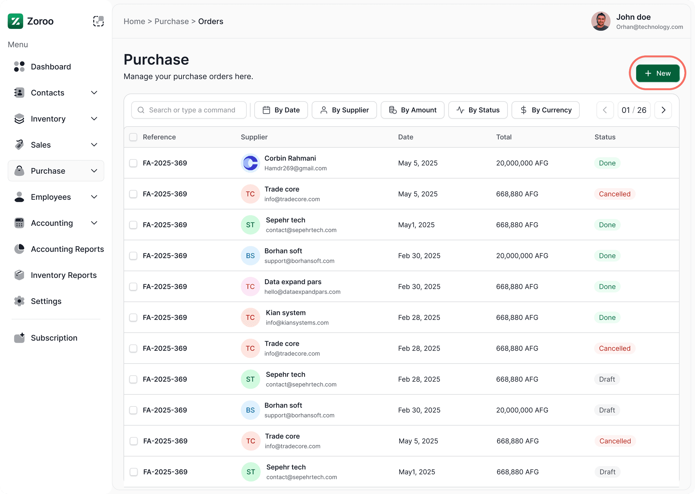Open the Dashboard from the sidebar
The width and height of the screenshot is (695, 494).
pos(19,67)
